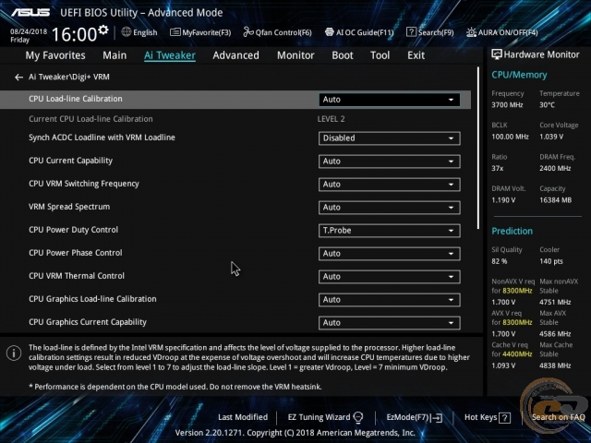Click the 16384 MB capacity value
This screenshot has width=591, height=443.
pos(556,200)
